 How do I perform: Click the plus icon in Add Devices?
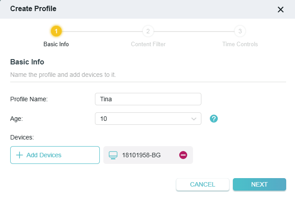[x=19, y=155]
